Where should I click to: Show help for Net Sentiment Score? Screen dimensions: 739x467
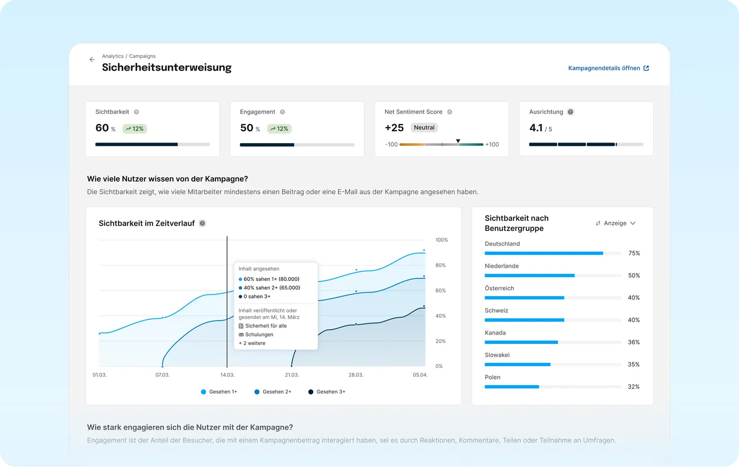pyautogui.click(x=450, y=112)
